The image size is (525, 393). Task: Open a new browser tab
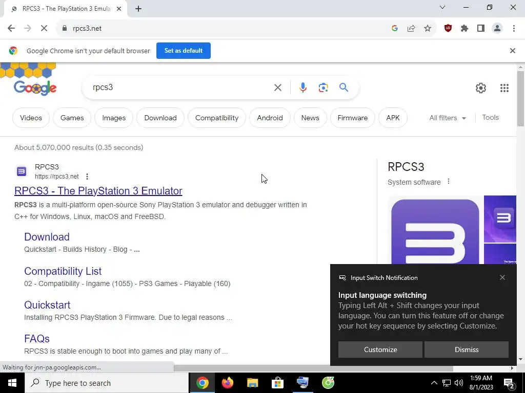(138, 9)
